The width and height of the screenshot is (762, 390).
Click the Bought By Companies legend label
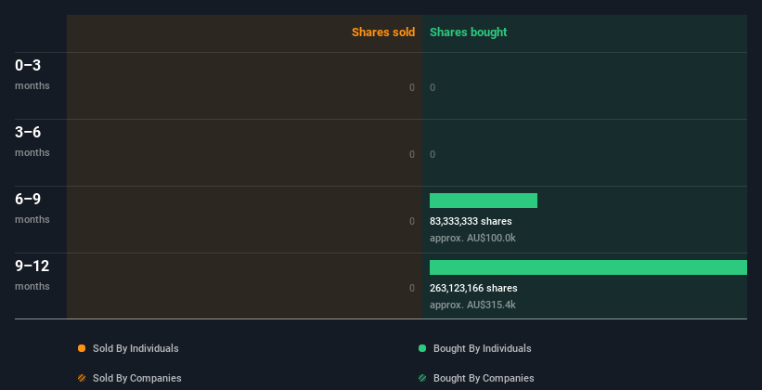point(484,378)
